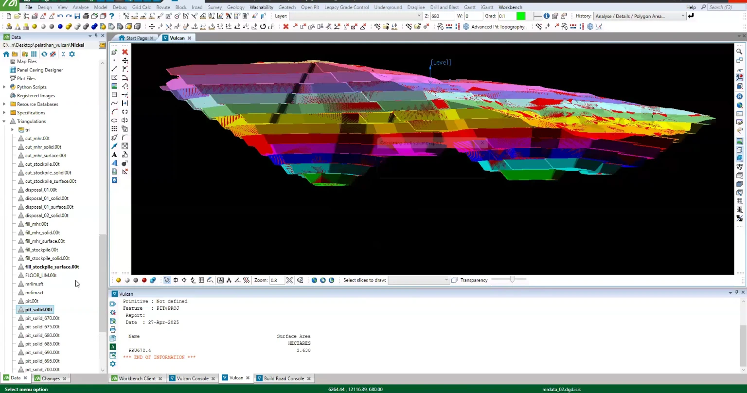The image size is (747, 393).
Task: Expand the Resource Databases tree node
Action: tap(4, 104)
